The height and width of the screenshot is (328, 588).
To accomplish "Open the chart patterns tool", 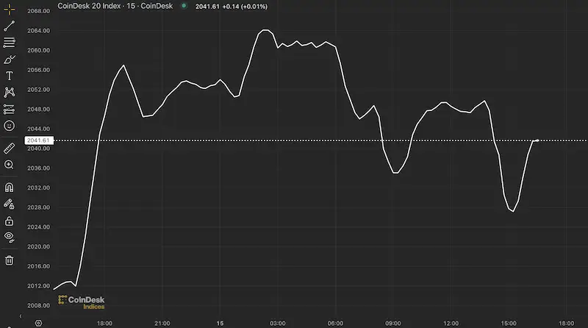I will coord(9,93).
